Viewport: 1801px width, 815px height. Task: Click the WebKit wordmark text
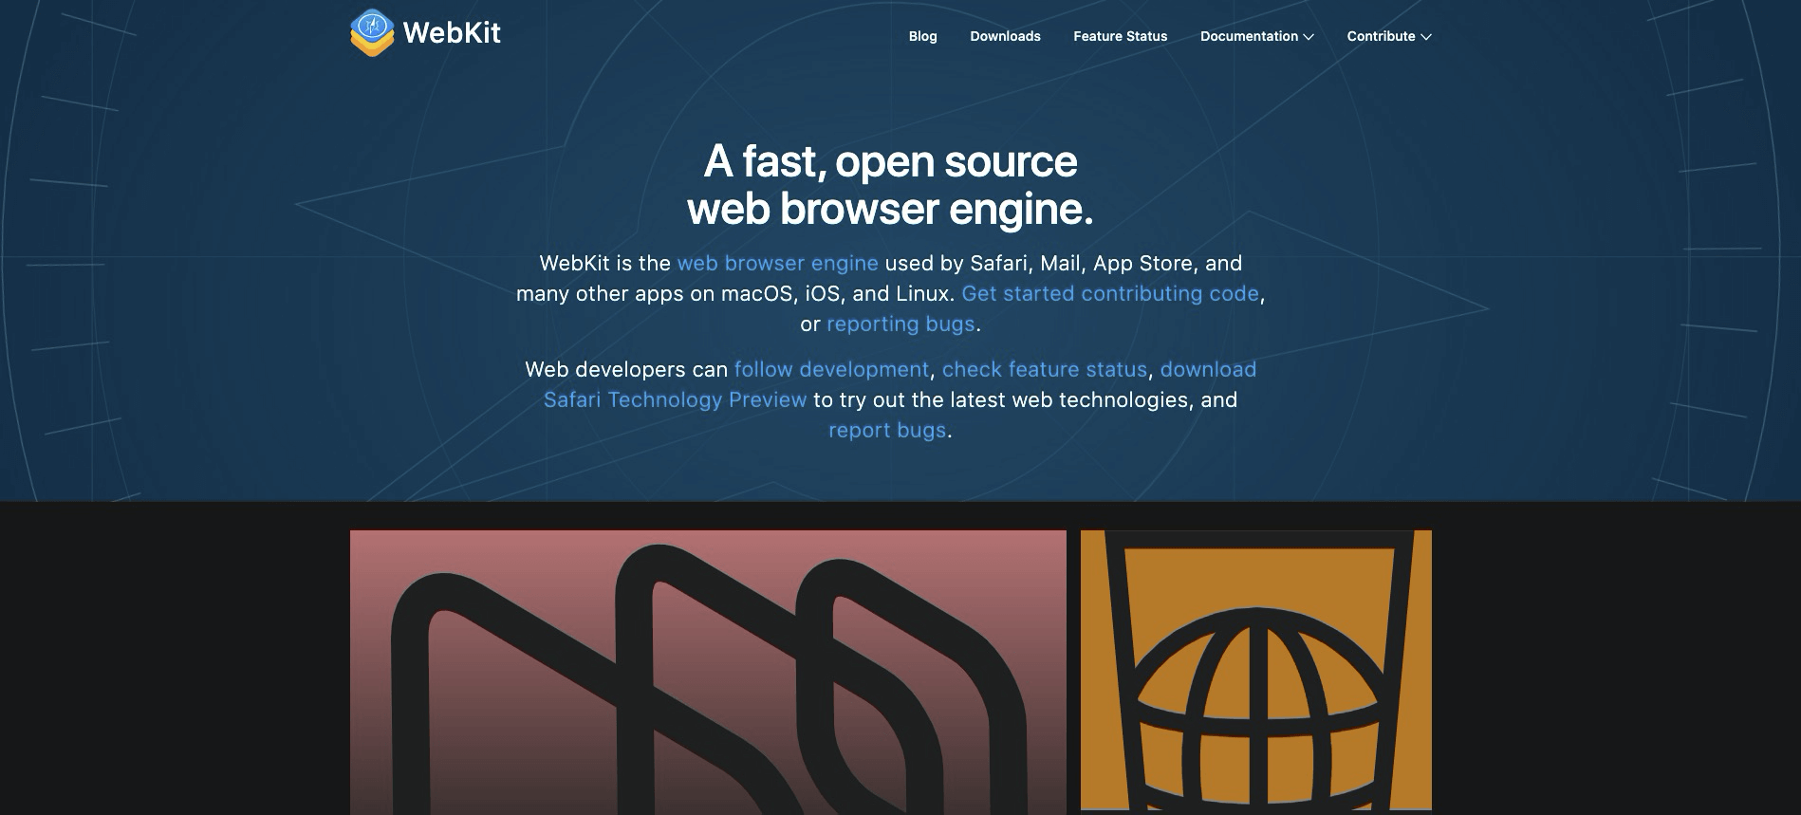452,33
